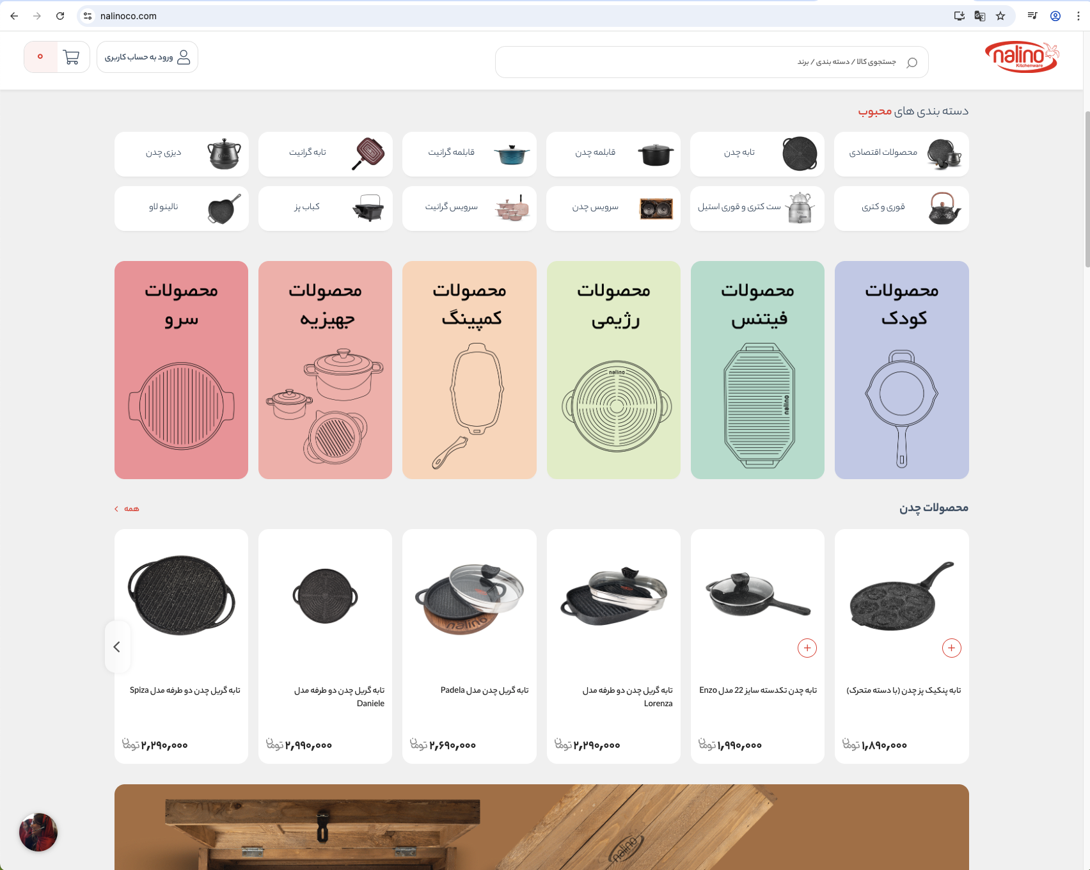Click the teapot icon in قوری و کتری category
The width and height of the screenshot is (1090, 870).
[944, 208]
